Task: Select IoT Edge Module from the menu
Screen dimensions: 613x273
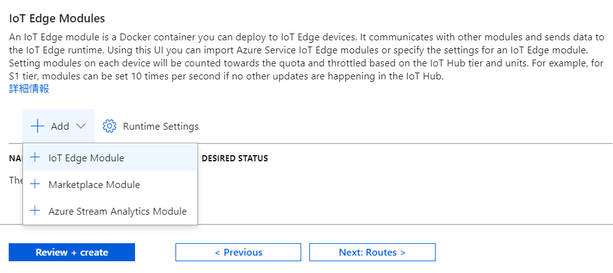Action: 87,158
